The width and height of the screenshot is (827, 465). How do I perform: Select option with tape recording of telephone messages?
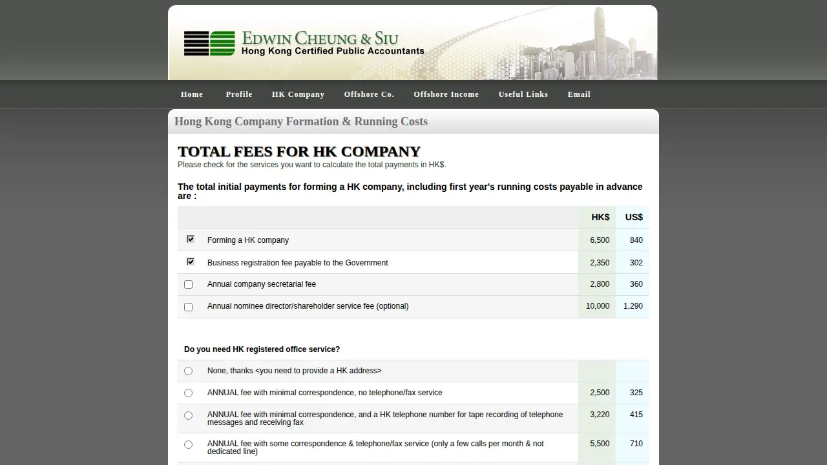tap(188, 415)
